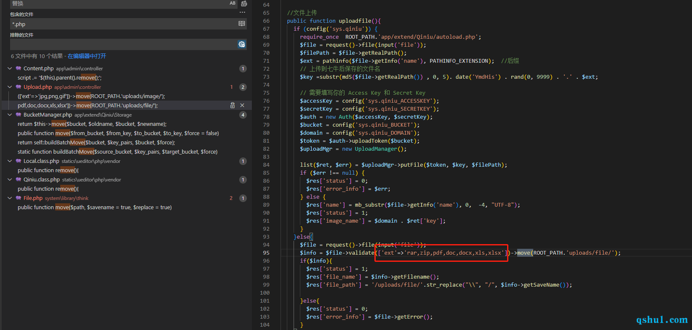Open match with 'jpg,png,gif' uploads/image
Screen dimensions: 692x330
(91, 96)
